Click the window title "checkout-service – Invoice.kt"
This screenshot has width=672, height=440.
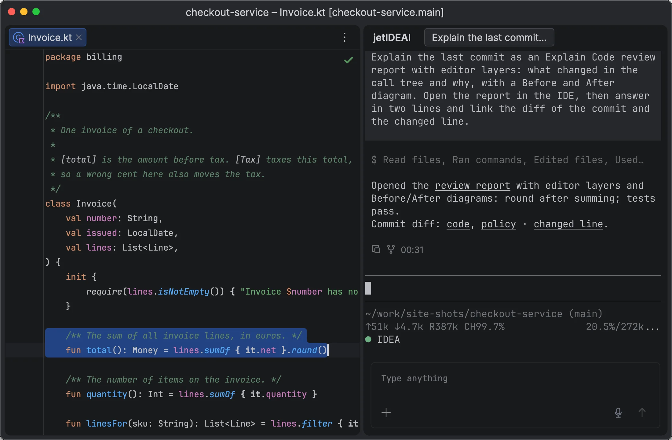point(315,12)
